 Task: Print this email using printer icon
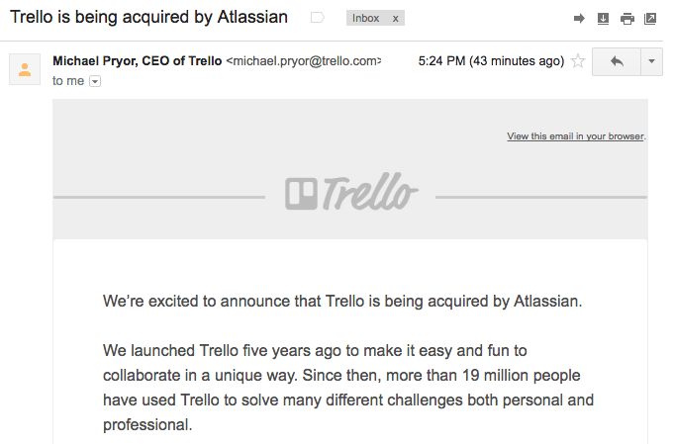pos(626,19)
